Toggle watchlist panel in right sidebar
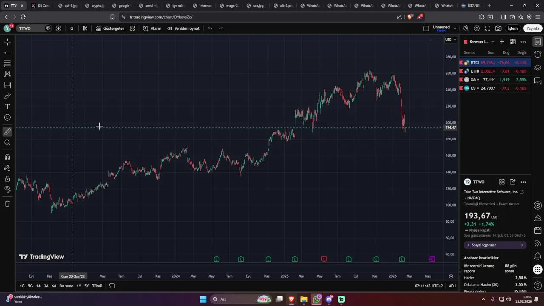This screenshot has height=306, width=544. [538, 42]
